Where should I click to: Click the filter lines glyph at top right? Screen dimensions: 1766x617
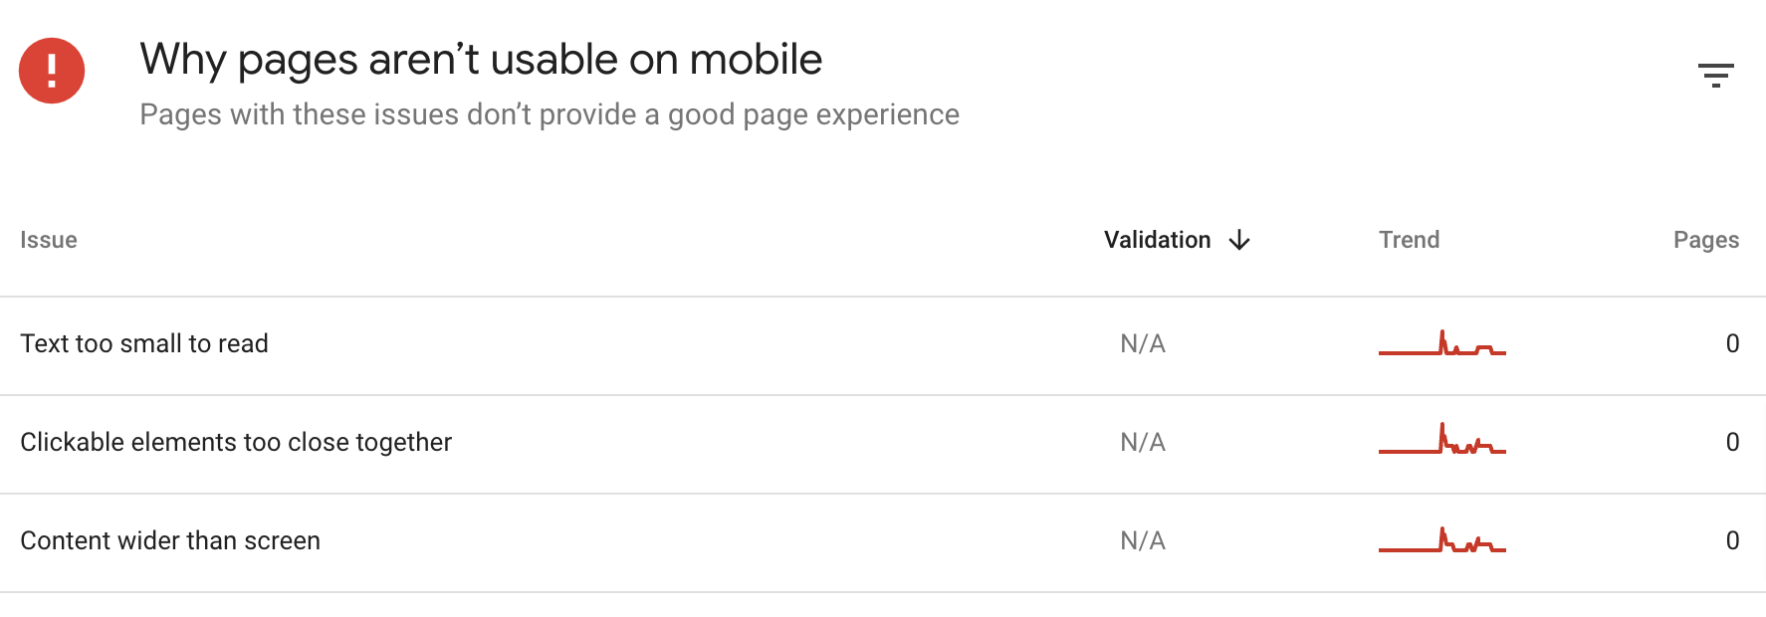[x=1717, y=75]
